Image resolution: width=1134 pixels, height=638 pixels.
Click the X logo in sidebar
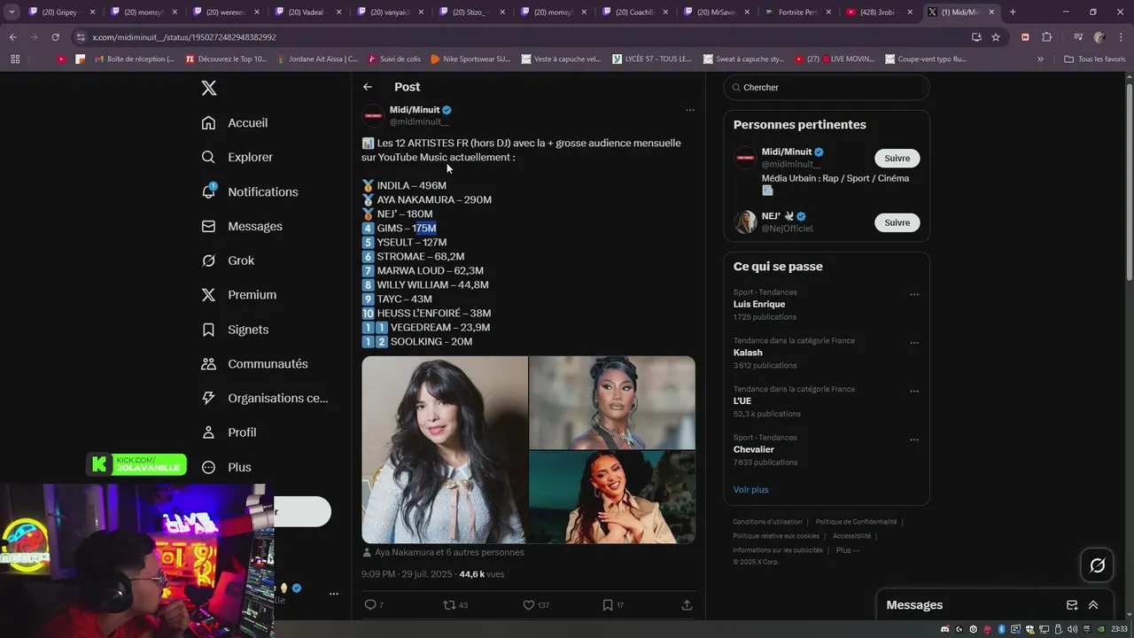click(208, 88)
